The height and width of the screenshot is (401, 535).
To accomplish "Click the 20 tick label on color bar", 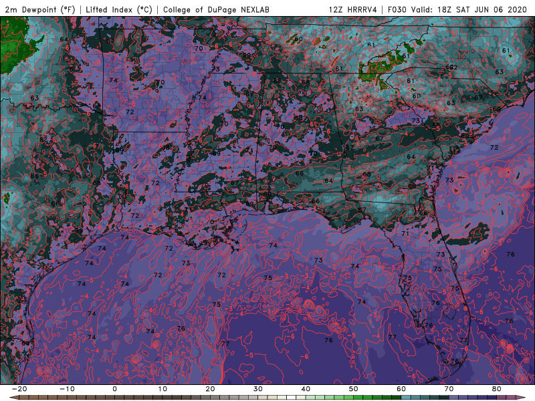I will click(210, 389).
